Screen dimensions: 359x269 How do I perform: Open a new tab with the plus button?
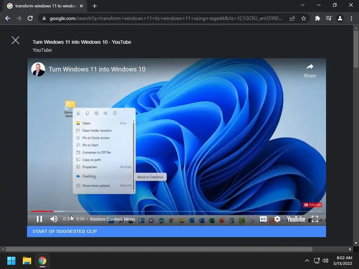point(95,6)
